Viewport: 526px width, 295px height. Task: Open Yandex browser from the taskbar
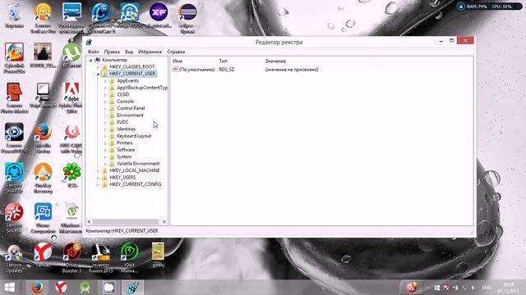click(x=61, y=288)
